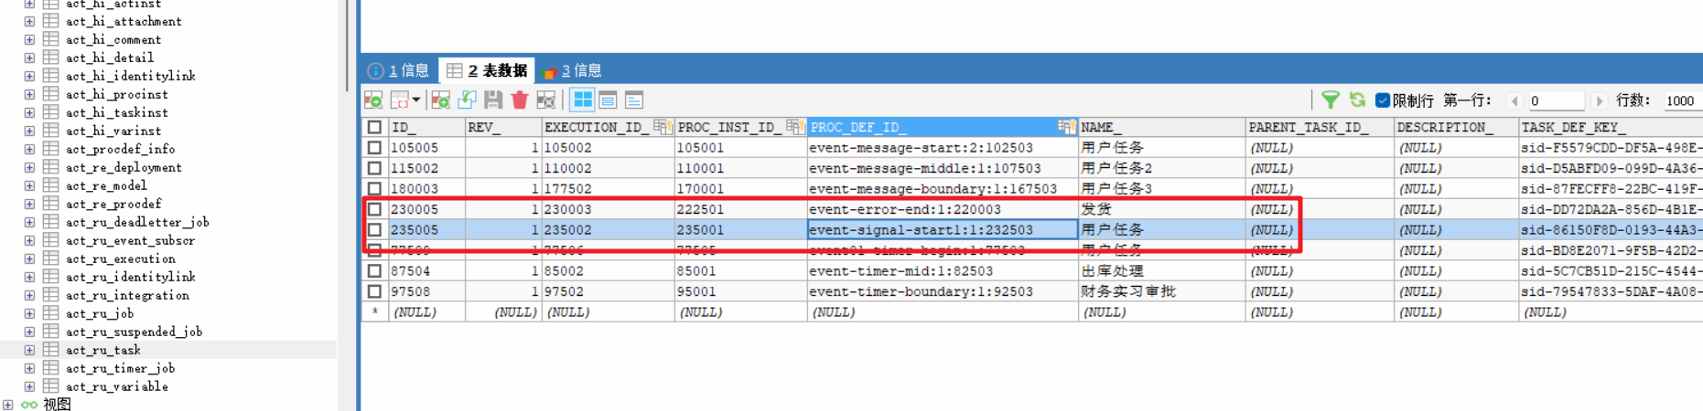This screenshot has height=411, width=1703.
Task: Refresh table data with green arrows icon
Action: click(x=1357, y=100)
